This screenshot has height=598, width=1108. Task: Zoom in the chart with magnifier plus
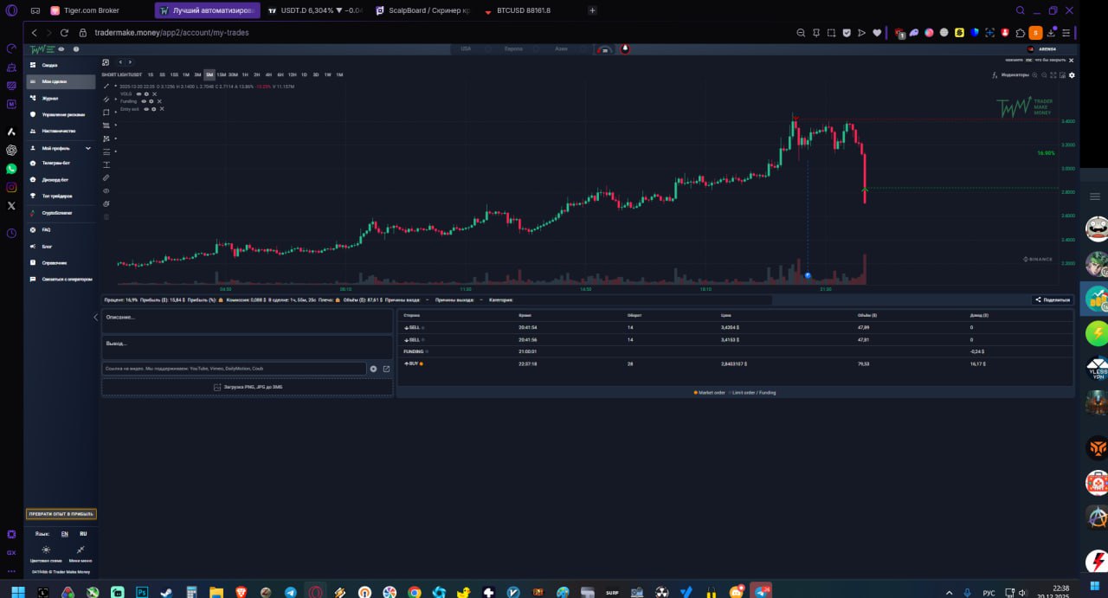pyautogui.click(x=1034, y=75)
